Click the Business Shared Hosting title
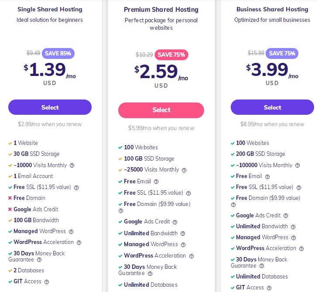This screenshot has width=318, height=292. [272, 9]
